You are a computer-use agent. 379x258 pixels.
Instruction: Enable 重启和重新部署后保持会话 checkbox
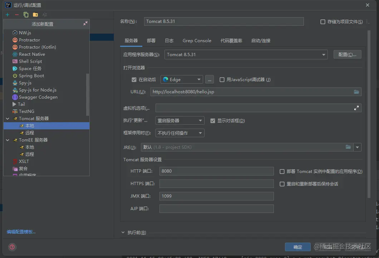click(282, 184)
